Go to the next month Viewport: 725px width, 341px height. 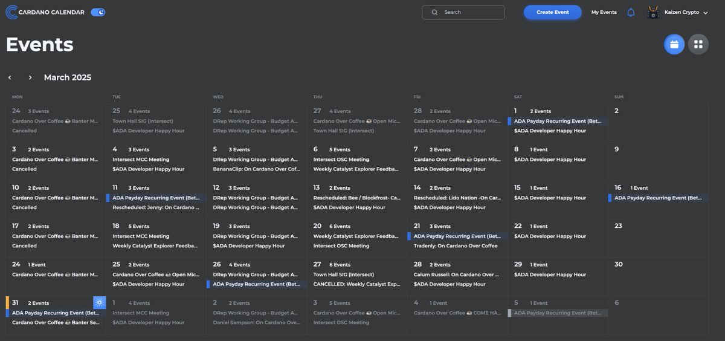pos(30,77)
